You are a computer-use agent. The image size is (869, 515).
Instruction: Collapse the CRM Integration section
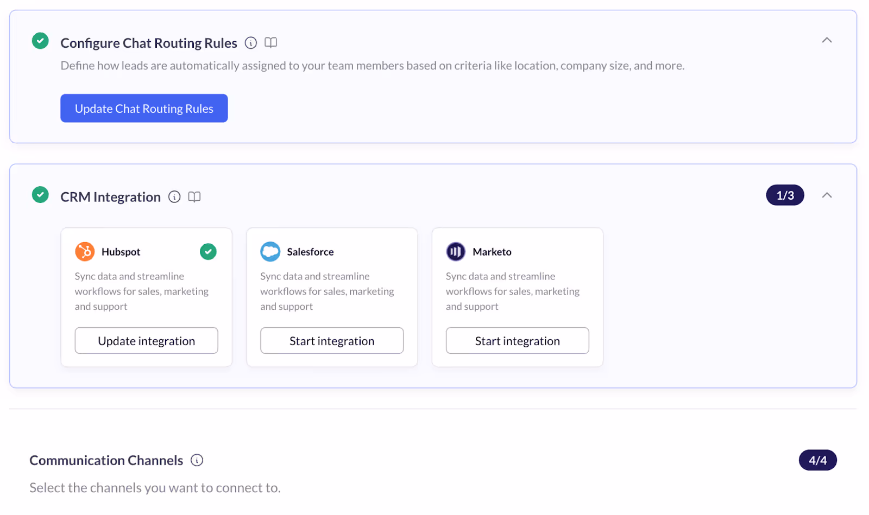click(x=827, y=195)
